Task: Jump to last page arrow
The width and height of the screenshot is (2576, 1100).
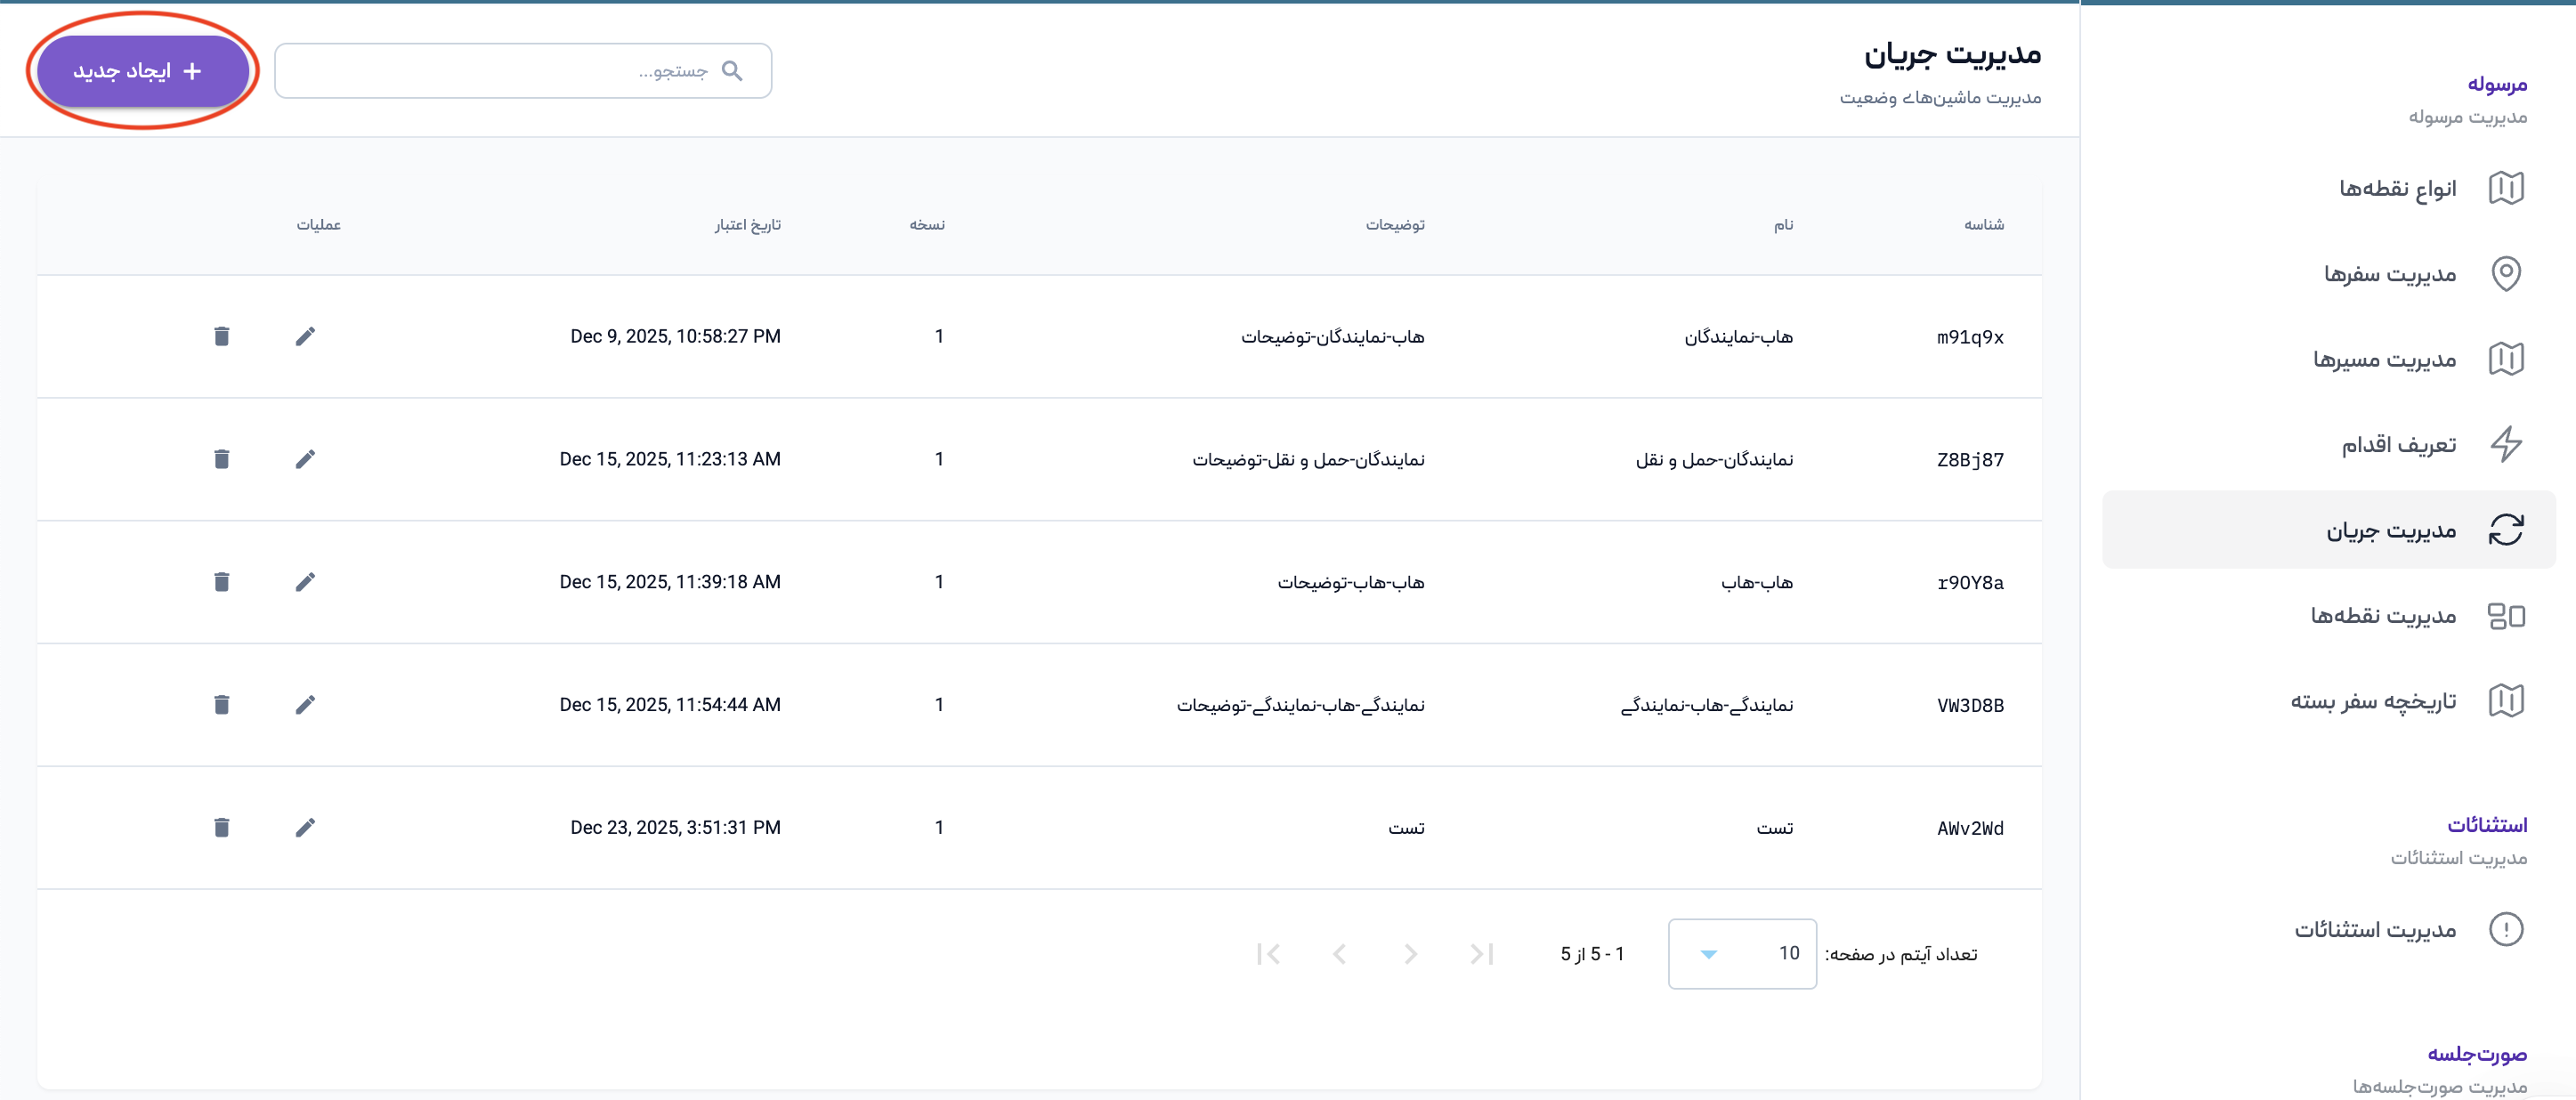Action: click(x=1268, y=954)
